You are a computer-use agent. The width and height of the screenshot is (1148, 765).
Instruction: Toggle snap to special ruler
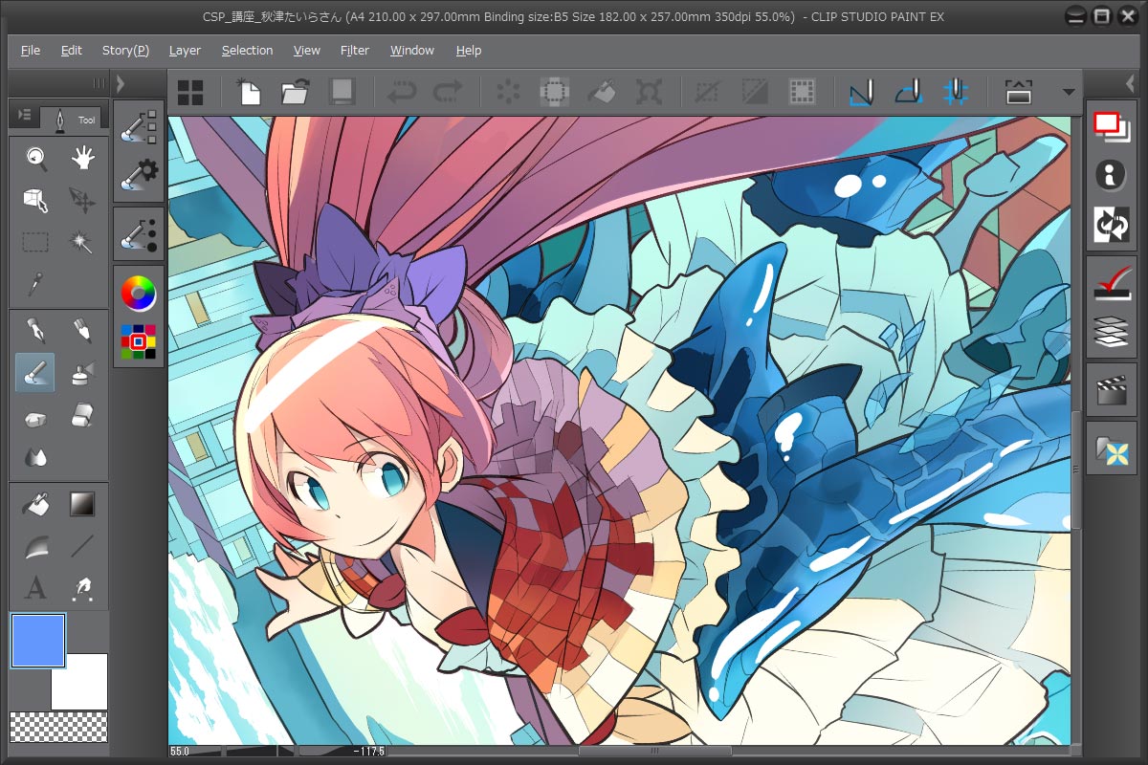point(909,92)
